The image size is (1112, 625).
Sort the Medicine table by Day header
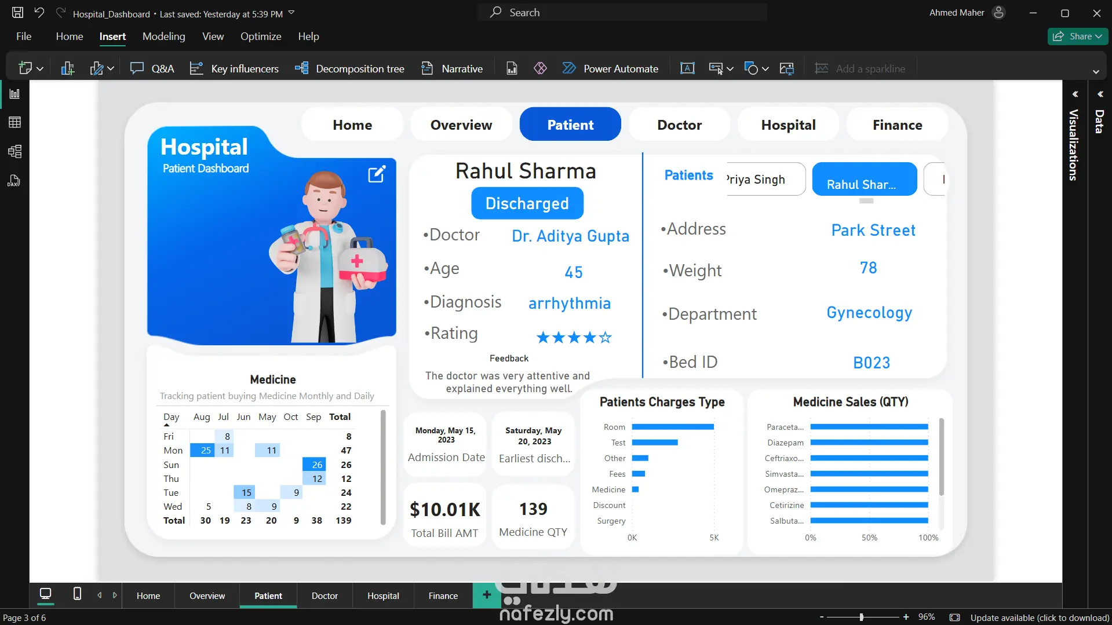tap(171, 417)
